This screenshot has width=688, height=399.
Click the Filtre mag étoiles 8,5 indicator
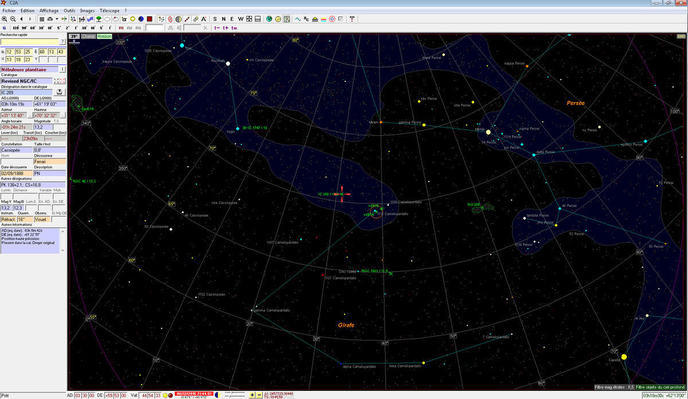613,387
